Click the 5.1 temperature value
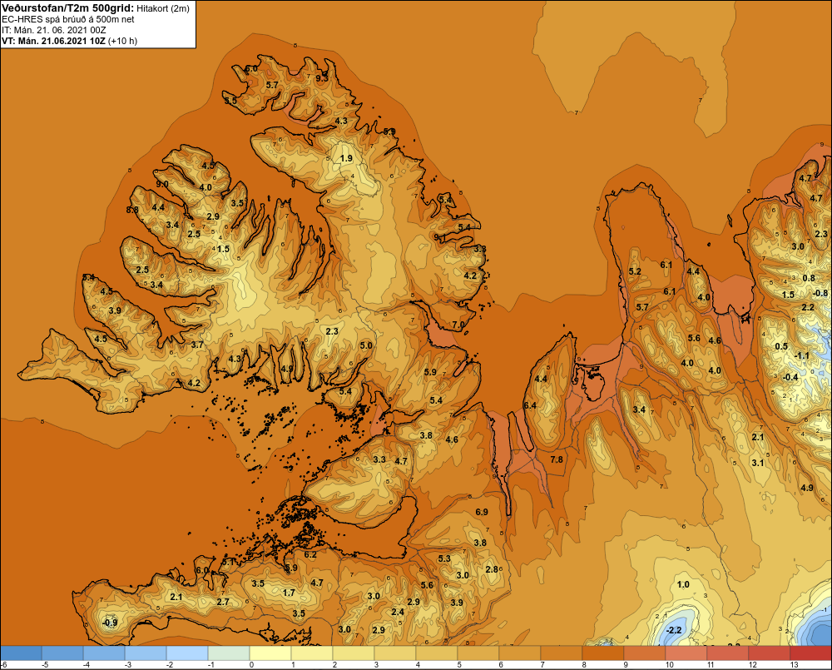832x670 pixels. [228, 562]
